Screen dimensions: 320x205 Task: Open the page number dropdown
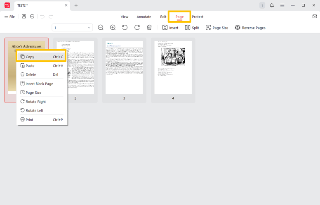[72, 28]
